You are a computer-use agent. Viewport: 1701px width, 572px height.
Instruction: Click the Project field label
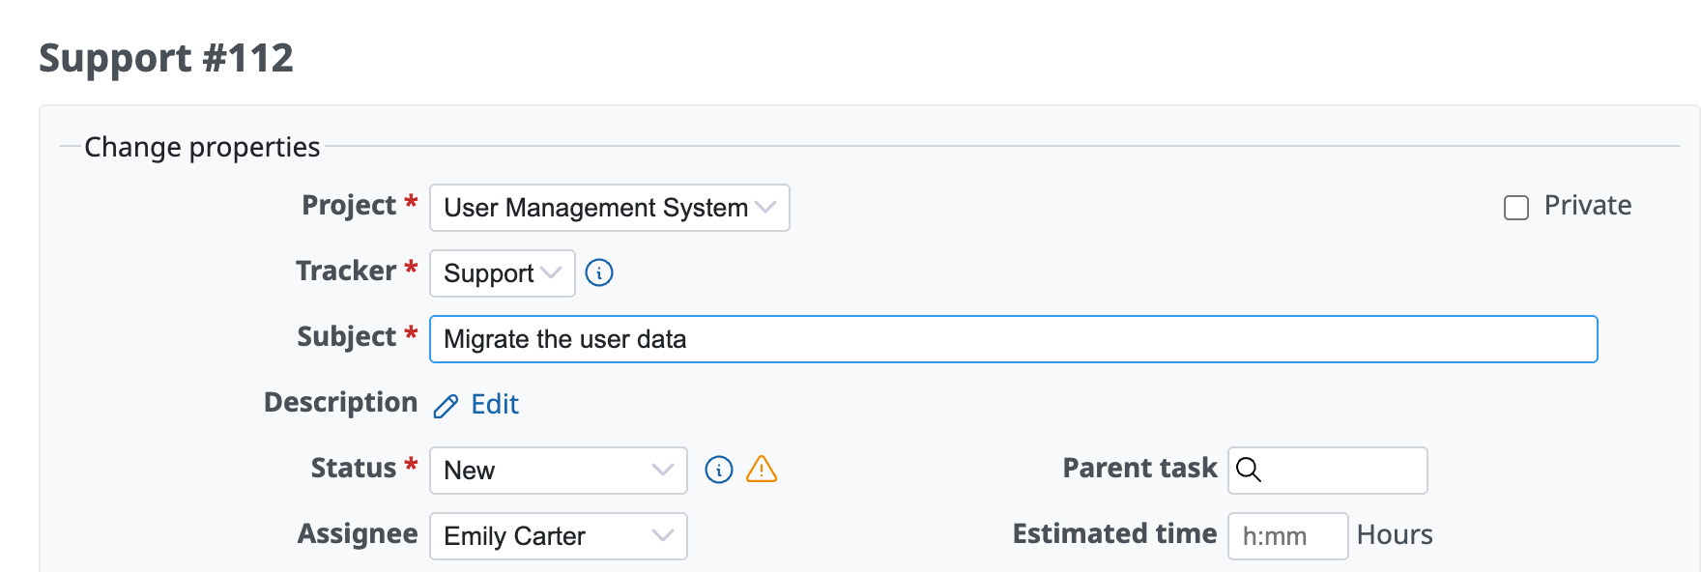[x=349, y=205]
